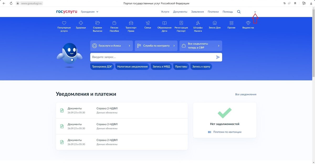
Task: Expand the Гражданам dropdown
Action: [90, 12]
